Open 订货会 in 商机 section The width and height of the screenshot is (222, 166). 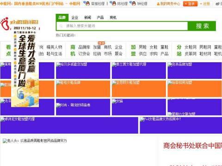pyautogui.click(x=84, y=53)
